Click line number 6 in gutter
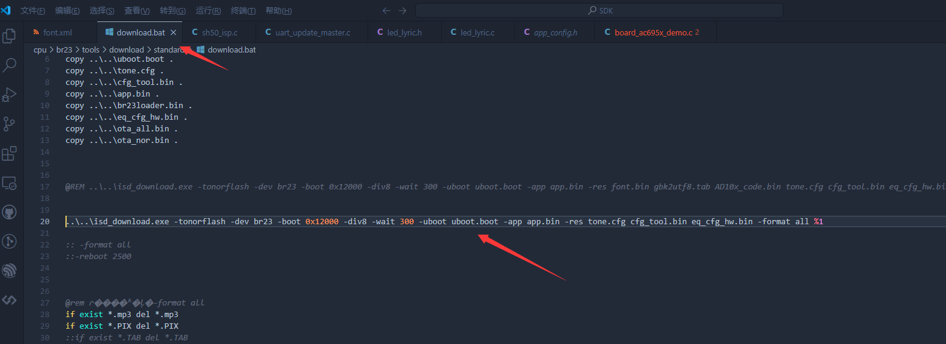Viewport: 946px width, 344px height. 46,59
